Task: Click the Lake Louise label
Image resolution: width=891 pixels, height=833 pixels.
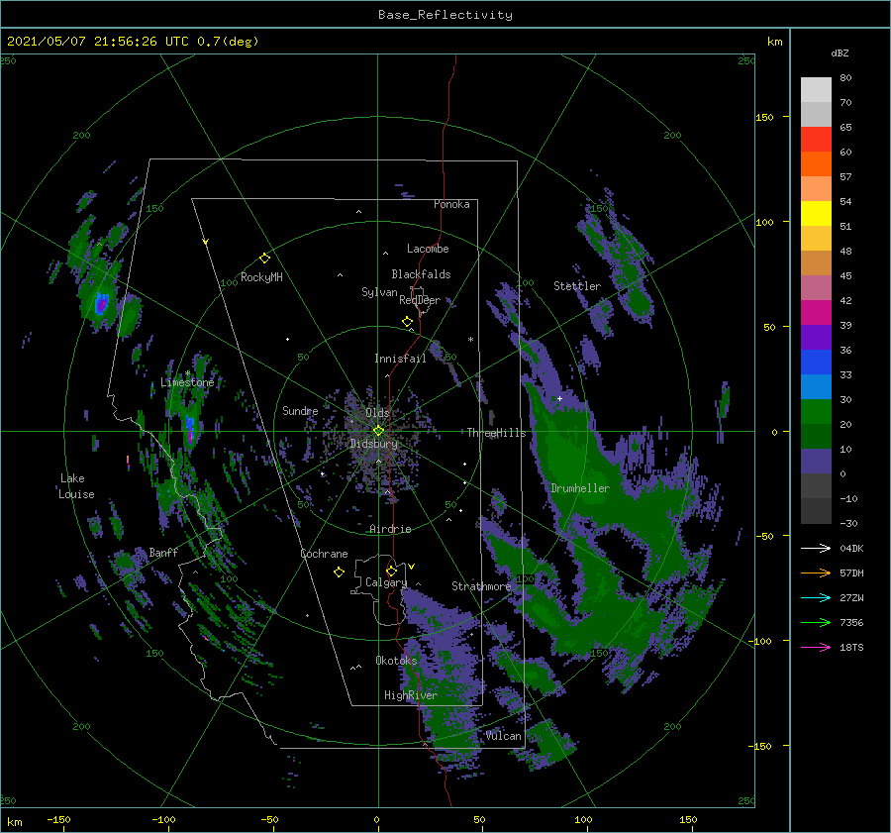Action: [76, 486]
